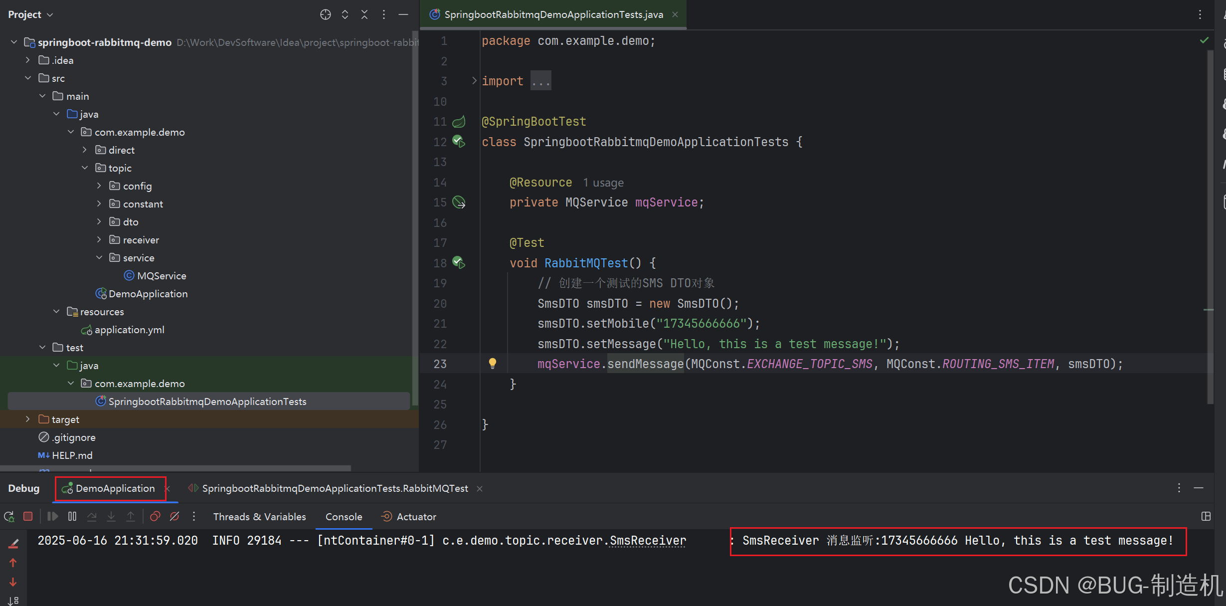Collapse the service package
1226x606 pixels.
pos(99,257)
